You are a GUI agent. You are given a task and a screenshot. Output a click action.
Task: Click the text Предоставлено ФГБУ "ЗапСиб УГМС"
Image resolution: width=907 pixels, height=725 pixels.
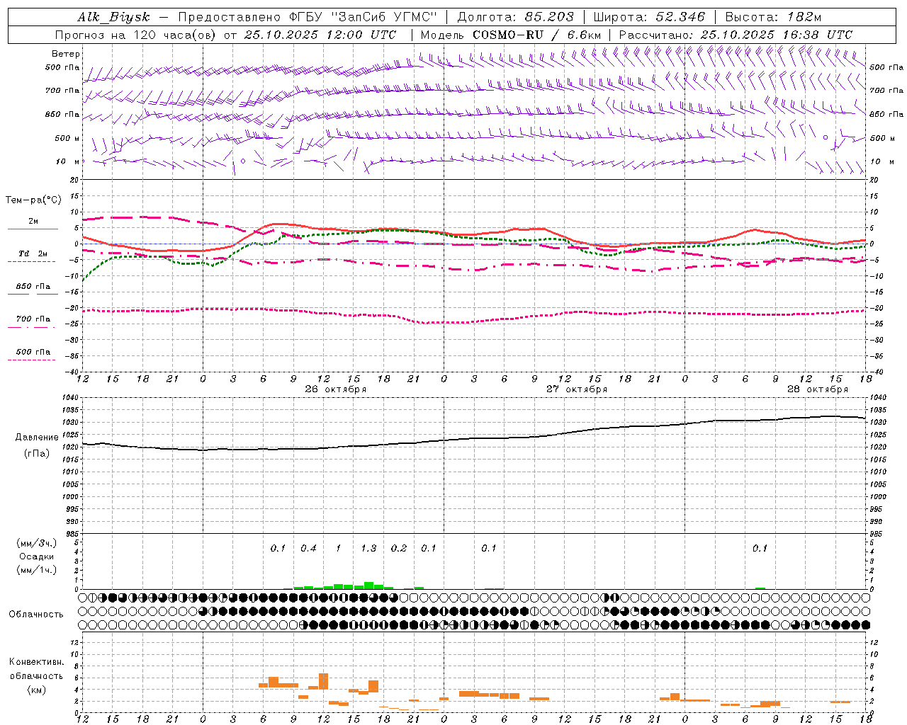[x=308, y=18]
